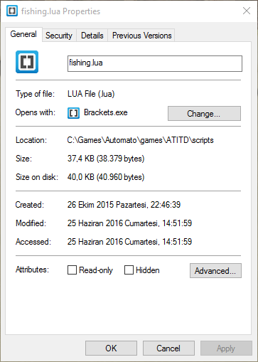Click the Modified date value

129,223
